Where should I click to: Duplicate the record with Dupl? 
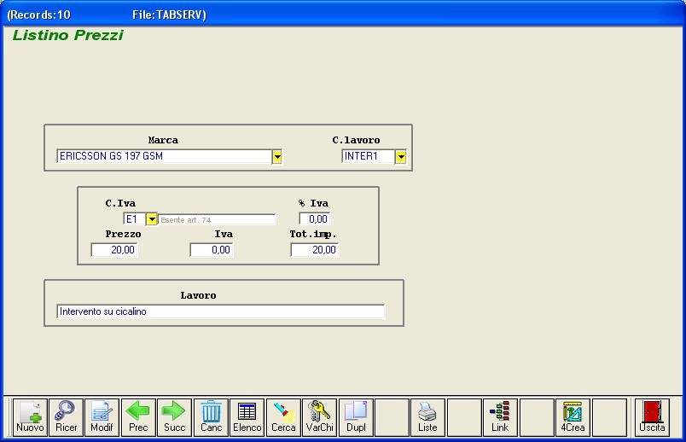(356, 417)
